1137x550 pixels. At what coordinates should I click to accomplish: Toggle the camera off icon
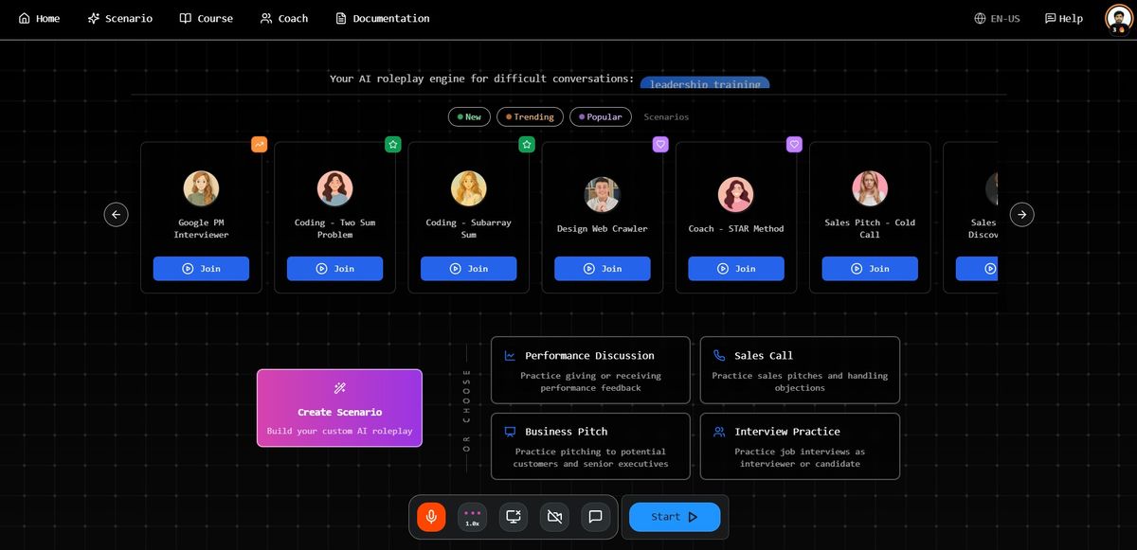tap(554, 517)
